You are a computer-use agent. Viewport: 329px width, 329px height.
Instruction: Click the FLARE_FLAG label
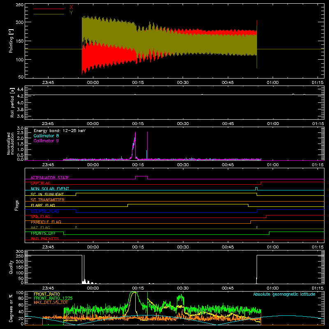tap(43, 205)
